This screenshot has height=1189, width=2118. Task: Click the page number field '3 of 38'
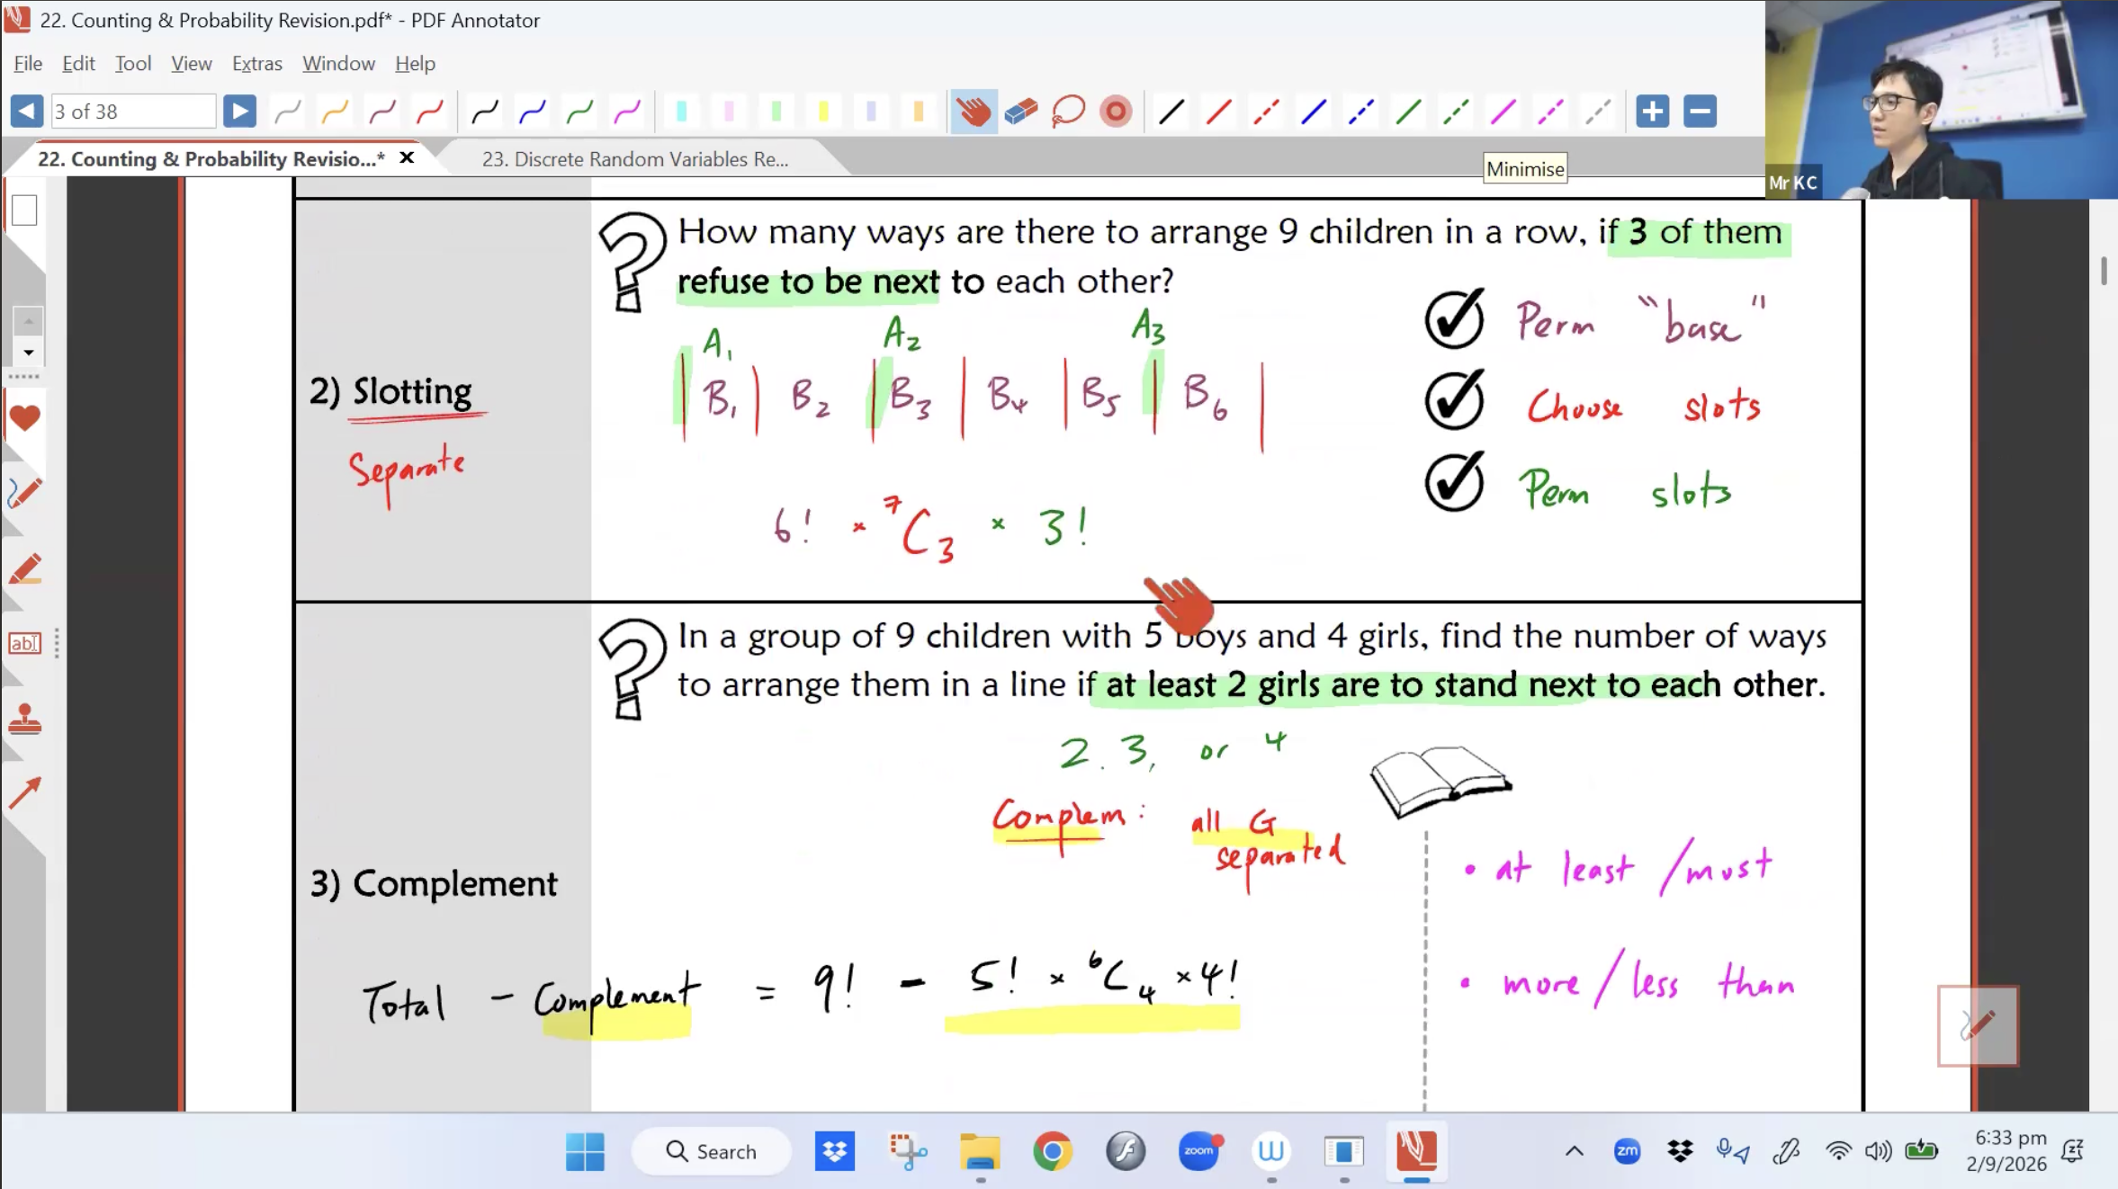click(x=133, y=112)
